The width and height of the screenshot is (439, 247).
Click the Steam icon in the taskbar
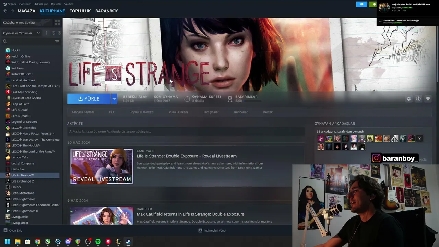128,242
